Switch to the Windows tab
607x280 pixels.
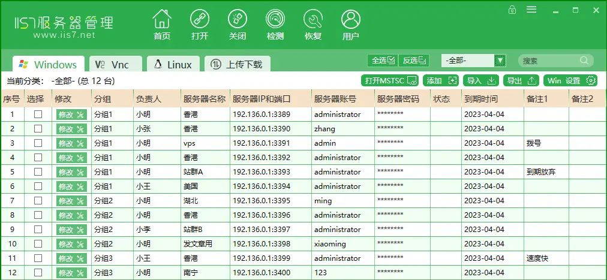pyautogui.click(x=49, y=64)
